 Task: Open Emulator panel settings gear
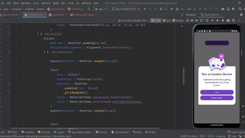tap(241, 15)
